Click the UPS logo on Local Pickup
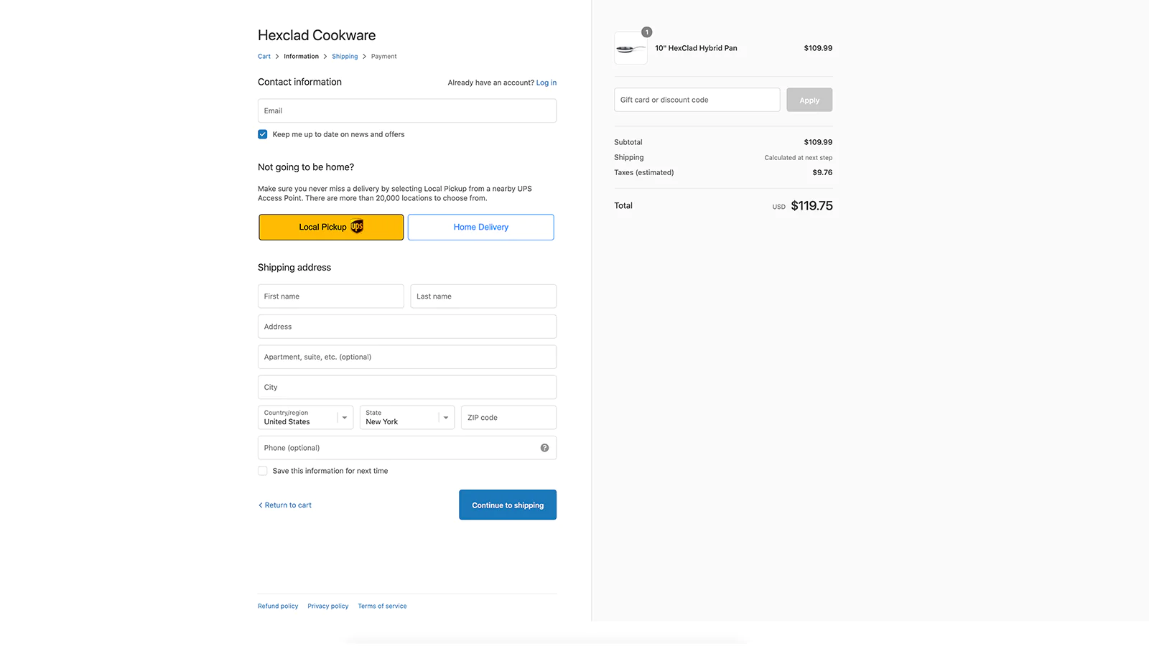 point(357,227)
